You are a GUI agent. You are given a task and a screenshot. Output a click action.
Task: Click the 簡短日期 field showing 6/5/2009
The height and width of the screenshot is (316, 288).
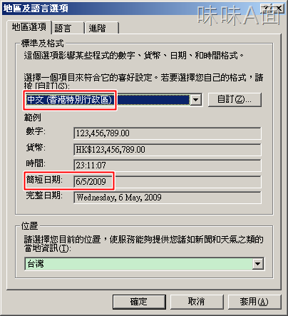pos(168,182)
